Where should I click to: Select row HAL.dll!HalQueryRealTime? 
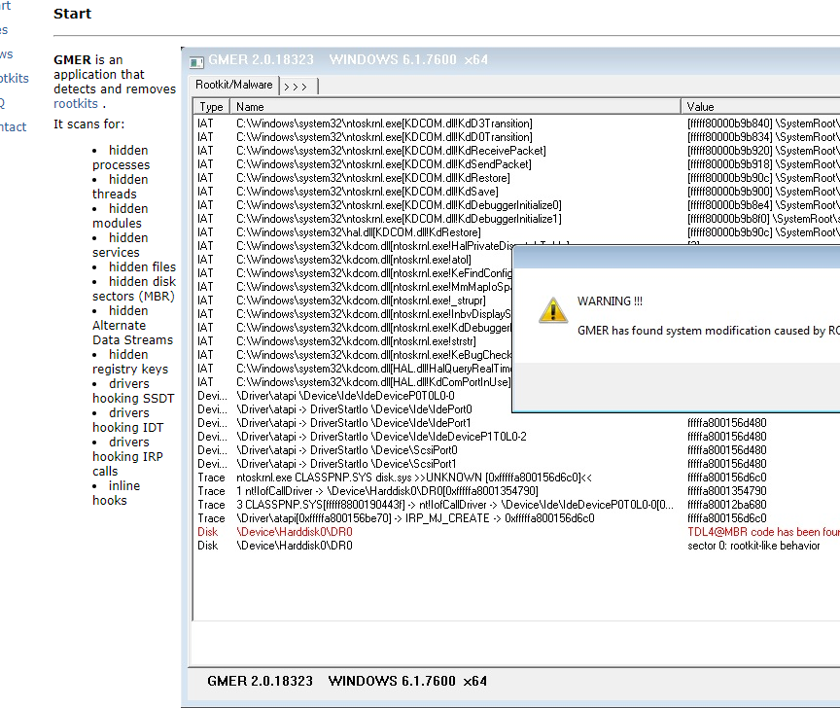pyautogui.click(x=353, y=369)
